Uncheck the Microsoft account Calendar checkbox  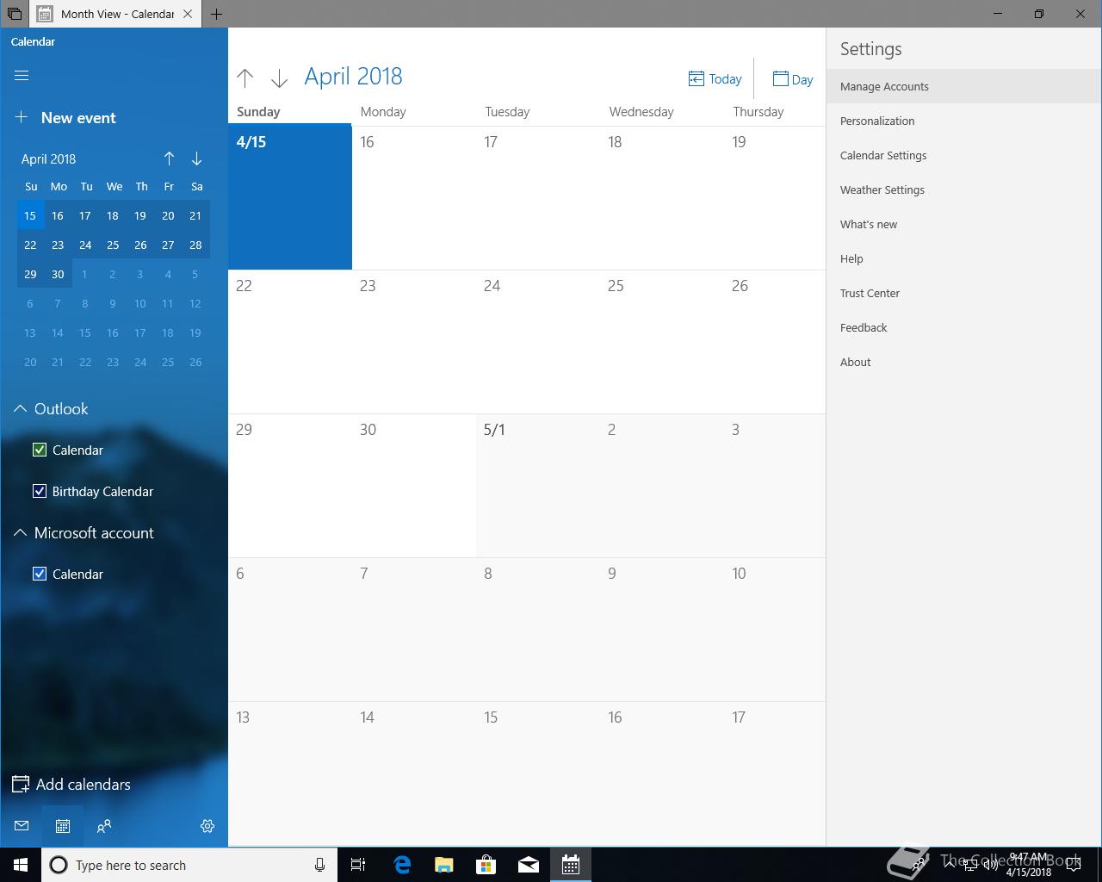(40, 574)
